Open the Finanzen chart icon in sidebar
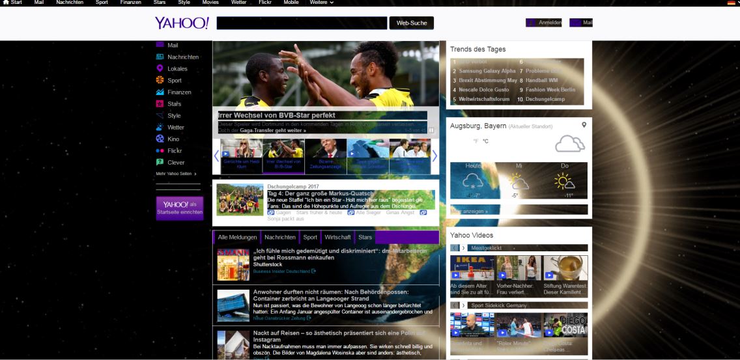Viewport: 740px width, 360px height. [x=160, y=92]
